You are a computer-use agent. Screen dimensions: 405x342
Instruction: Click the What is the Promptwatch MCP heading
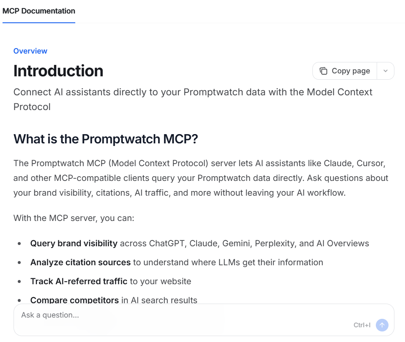(105, 139)
